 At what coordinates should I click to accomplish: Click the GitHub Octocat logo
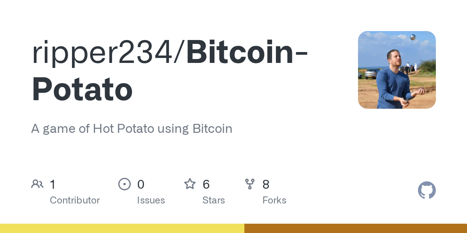point(427,190)
